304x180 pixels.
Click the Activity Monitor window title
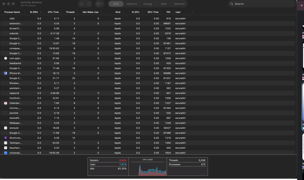tap(31, 2)
